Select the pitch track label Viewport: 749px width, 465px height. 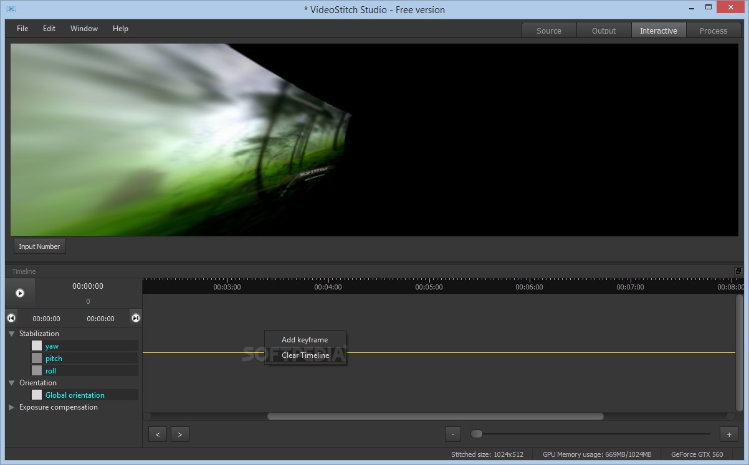(54, 359)
